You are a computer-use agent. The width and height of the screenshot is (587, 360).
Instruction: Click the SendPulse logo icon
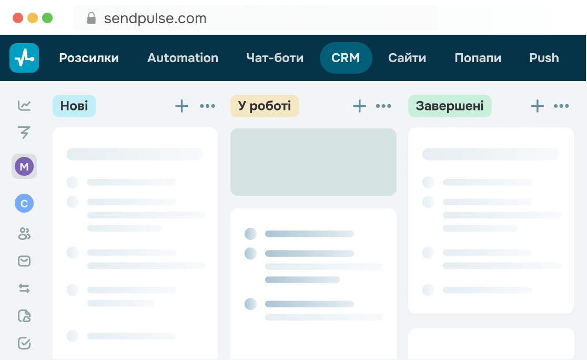coord(24,58)
